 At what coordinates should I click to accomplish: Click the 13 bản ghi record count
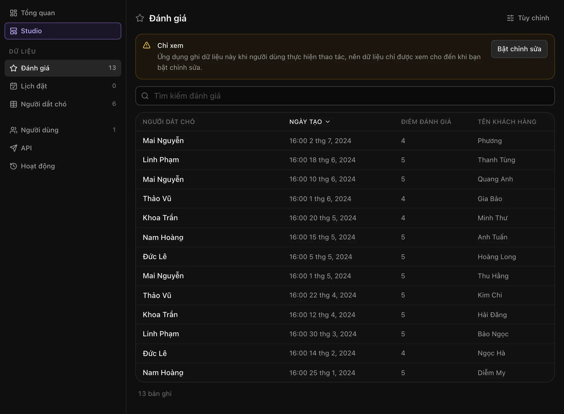click(x=155, y=393)
